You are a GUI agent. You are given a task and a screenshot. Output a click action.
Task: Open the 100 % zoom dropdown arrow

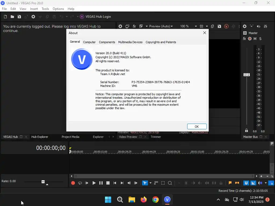click(x=196, y=26)
